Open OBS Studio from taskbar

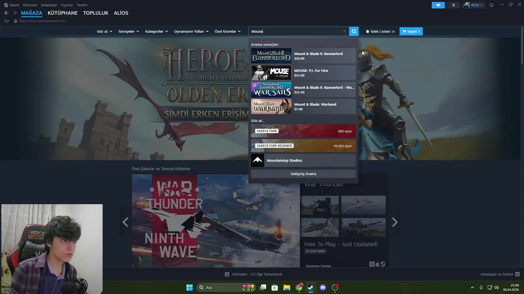click(335, 287)
